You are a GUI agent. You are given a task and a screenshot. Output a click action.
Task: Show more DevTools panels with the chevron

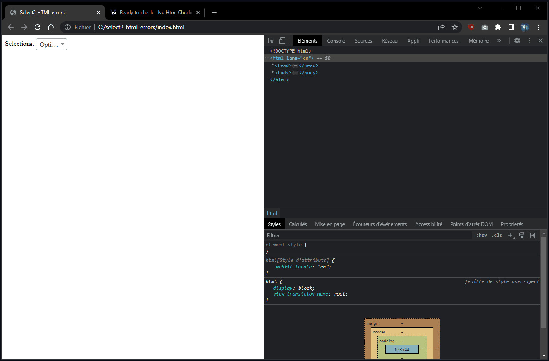pyautogui.click(x=499, y=40)
